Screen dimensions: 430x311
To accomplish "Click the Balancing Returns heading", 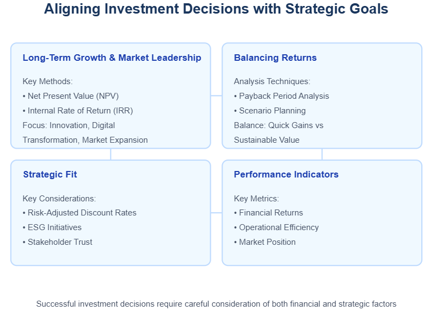I will point(275,58).
